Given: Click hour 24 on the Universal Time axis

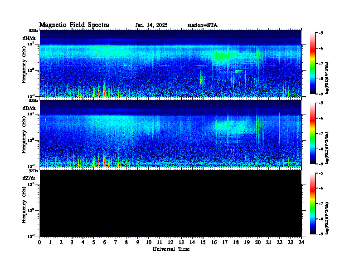Looking at the screenshot, I should click(301, 242).
